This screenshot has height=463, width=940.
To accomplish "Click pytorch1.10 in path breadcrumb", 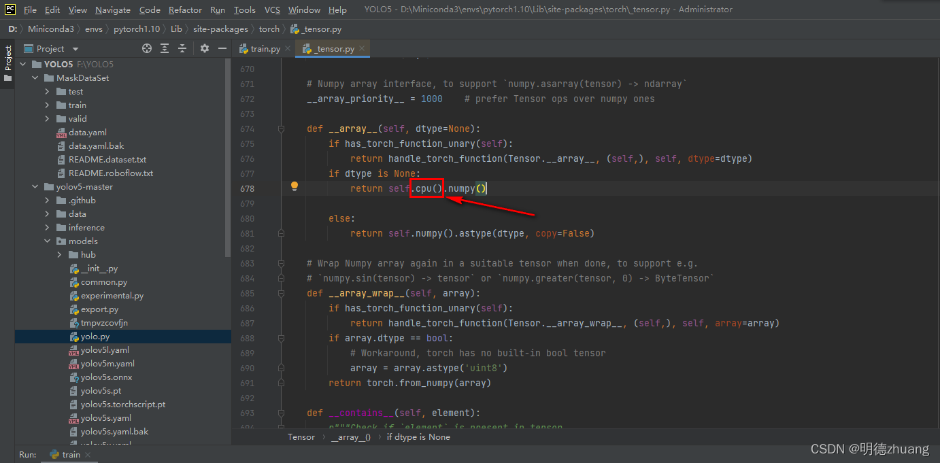I will point(137,29).
